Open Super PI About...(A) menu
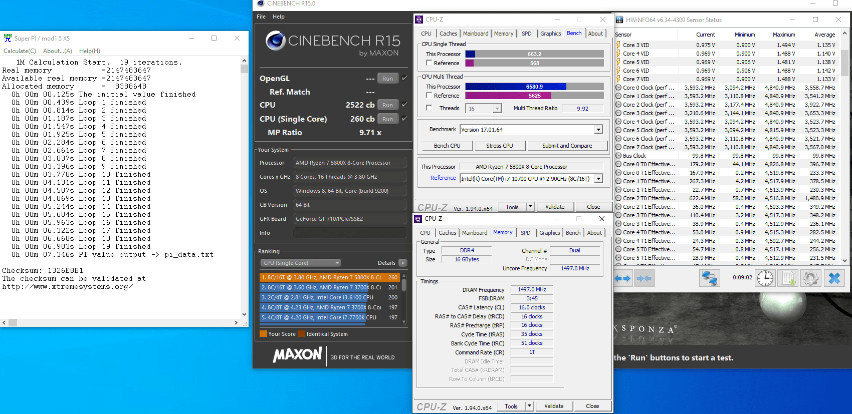Image resolution: width=852 pixels, height=414 pixels. pyautogui.click(x=58, y=51)
